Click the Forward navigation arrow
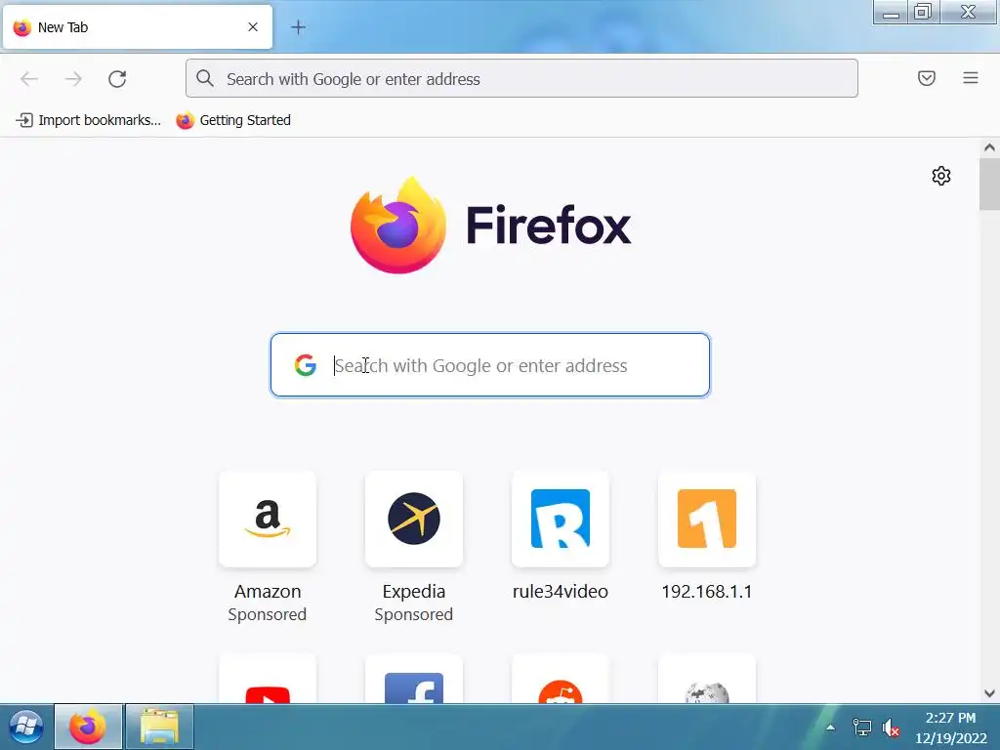 (x=73, y=78)
